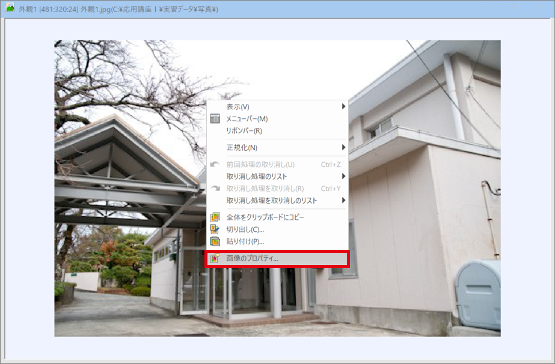The width and height of the screenshot is (555, 364).
Task: Choose 画像のプロパティ... from the context menu
Action: [x=252, y=259]
